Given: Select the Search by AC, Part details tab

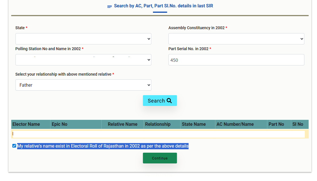Looking at the screenshot, I should 163,6.
